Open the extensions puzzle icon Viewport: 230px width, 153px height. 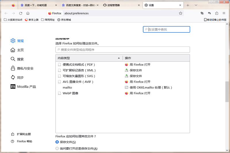pos(217,13)
